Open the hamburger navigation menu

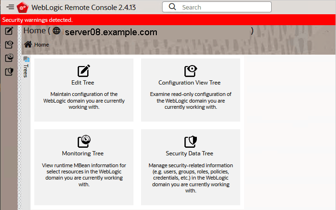(x=10, y=7)
